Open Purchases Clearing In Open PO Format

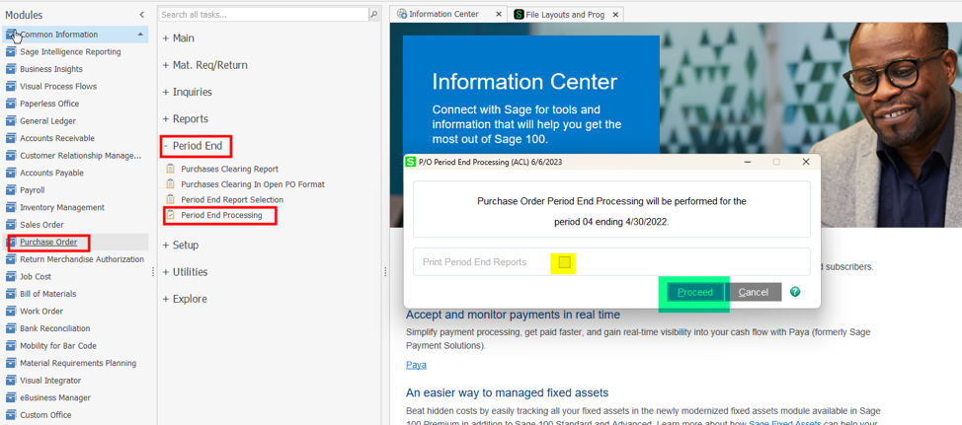pyautogui.click(x=253, y=184)
